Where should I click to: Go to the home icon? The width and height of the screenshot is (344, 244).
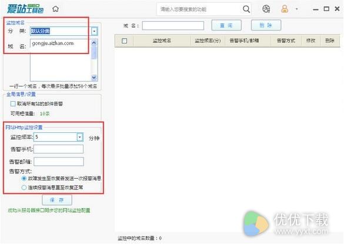(x=55, y=9)
